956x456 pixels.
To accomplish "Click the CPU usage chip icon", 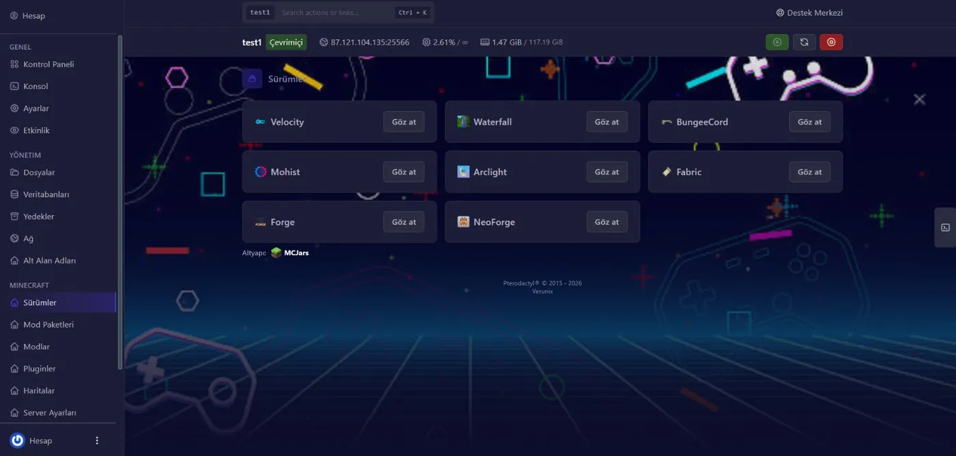I will 426,42.
